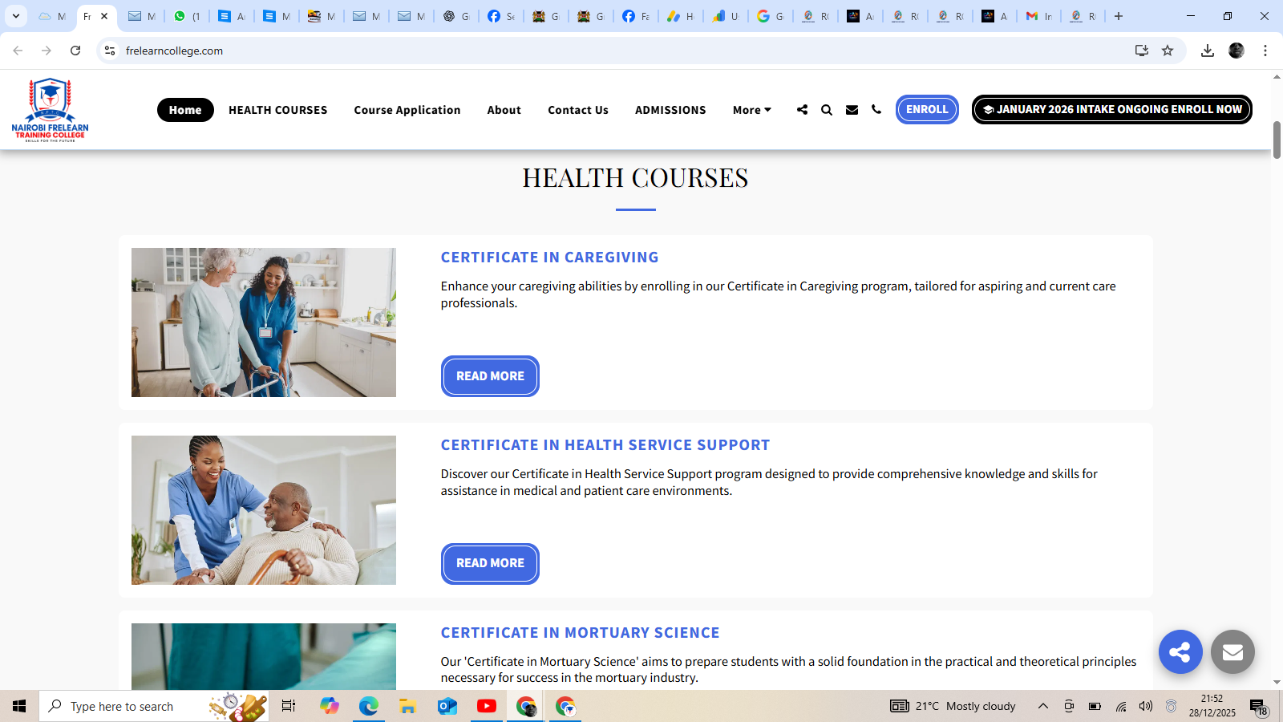Reload the page with refresh icon

pos(75,51)
